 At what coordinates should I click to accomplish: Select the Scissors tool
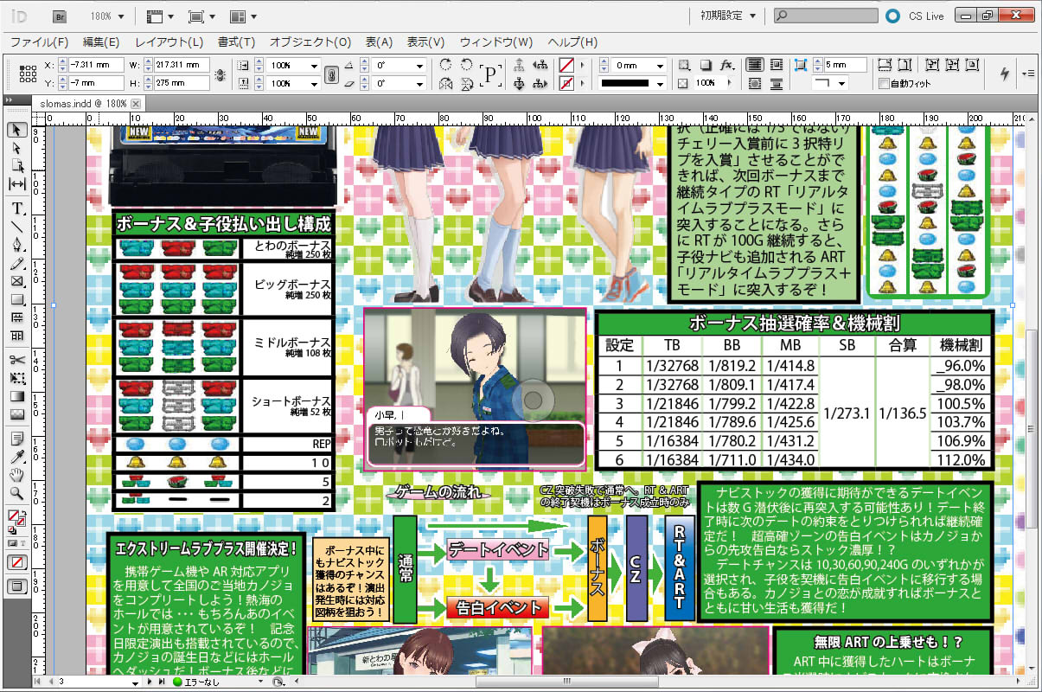pos(16,360)
